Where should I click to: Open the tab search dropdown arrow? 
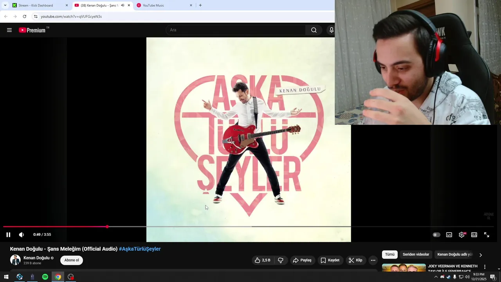(x=5, y=5)
